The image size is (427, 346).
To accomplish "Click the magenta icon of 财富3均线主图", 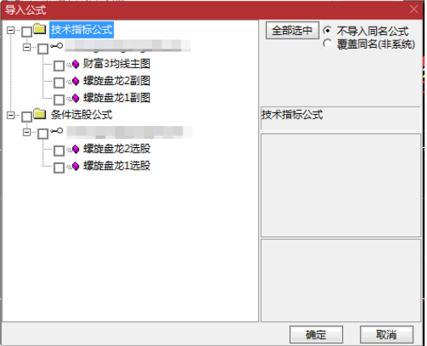I will 75,64.
